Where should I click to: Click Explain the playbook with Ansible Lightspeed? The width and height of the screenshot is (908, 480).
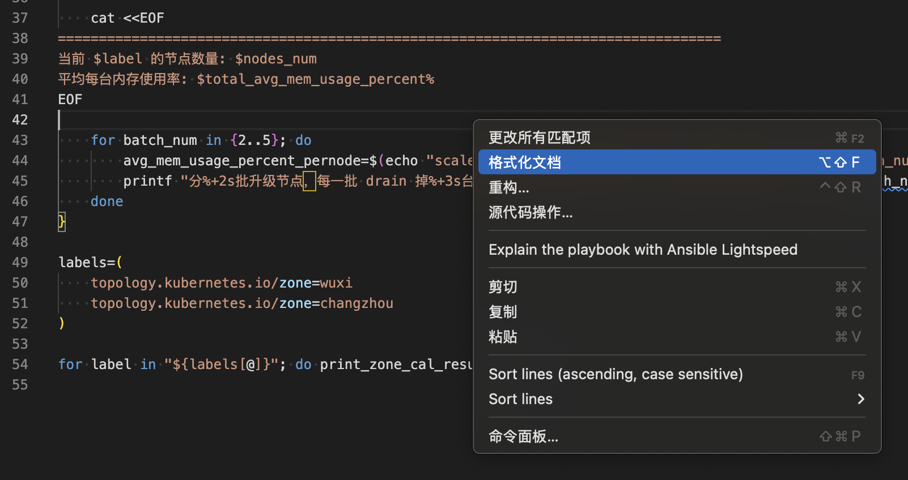[677, 250]
